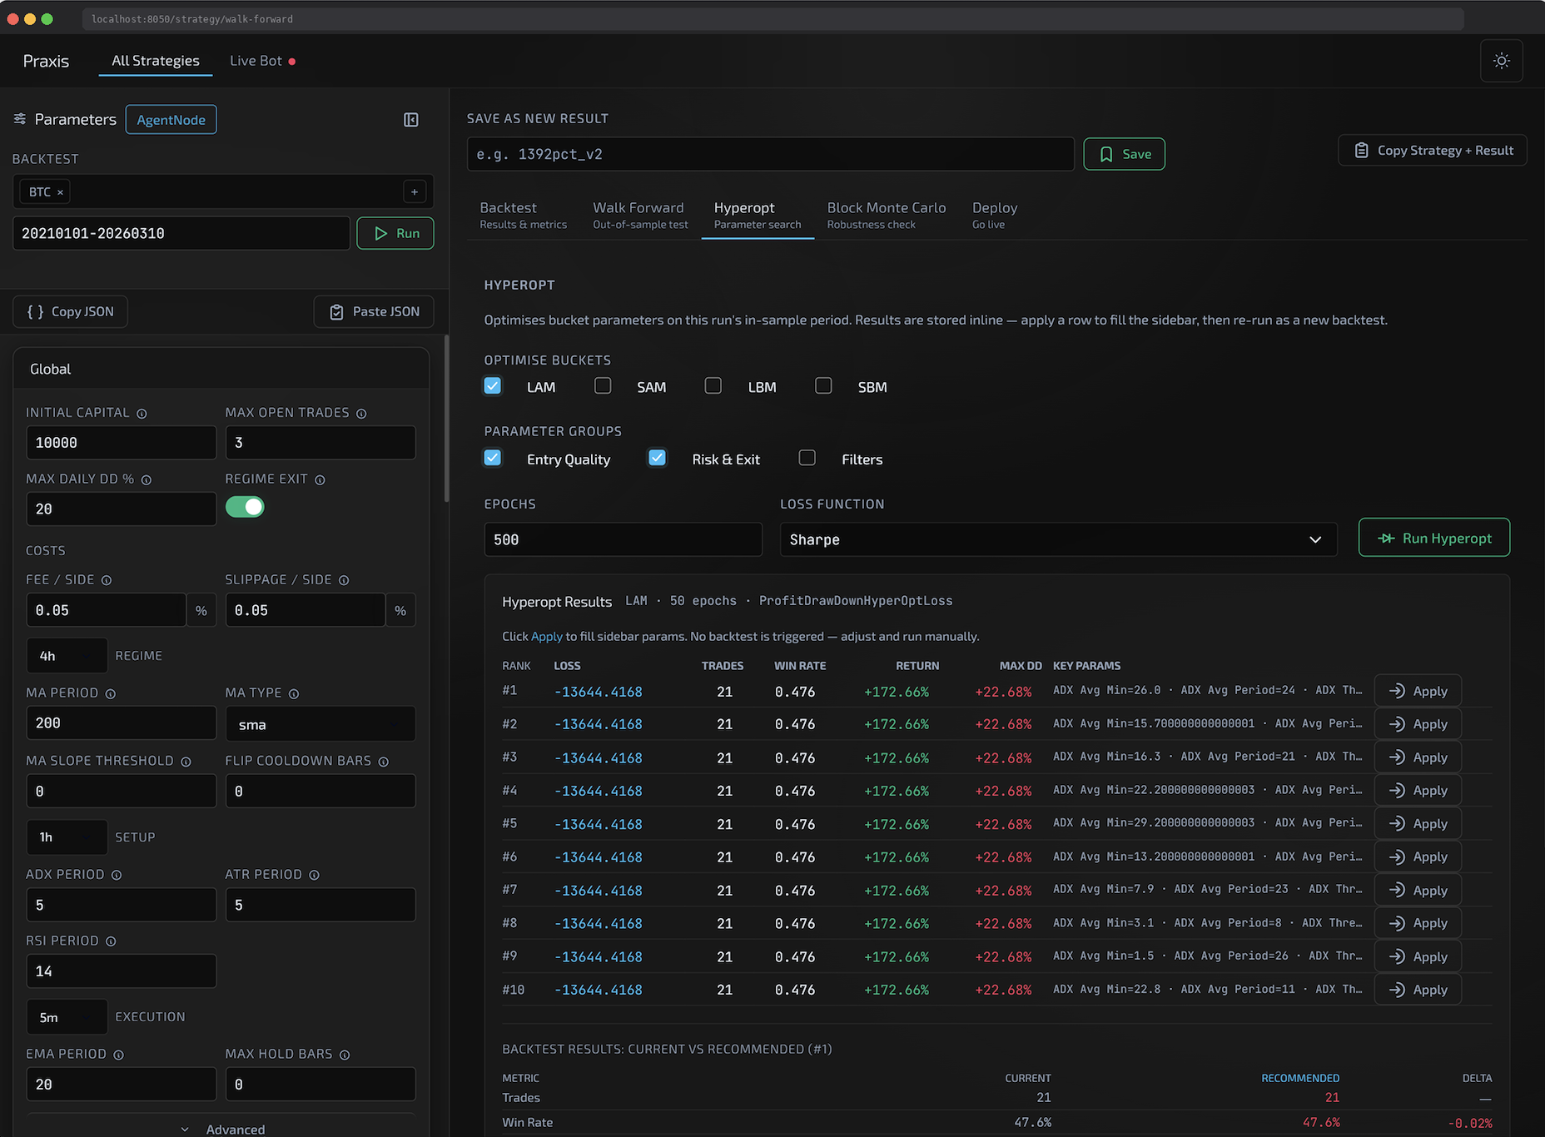Click the sidebar vertical scrollbar
The height and width of the screenshot is (1137, 1545).
[446, 418]
